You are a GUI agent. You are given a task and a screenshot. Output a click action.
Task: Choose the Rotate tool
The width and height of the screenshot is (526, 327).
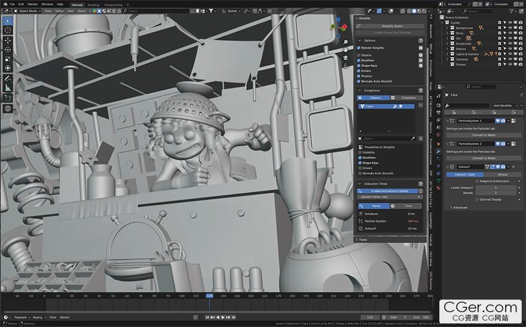[8, 50]
